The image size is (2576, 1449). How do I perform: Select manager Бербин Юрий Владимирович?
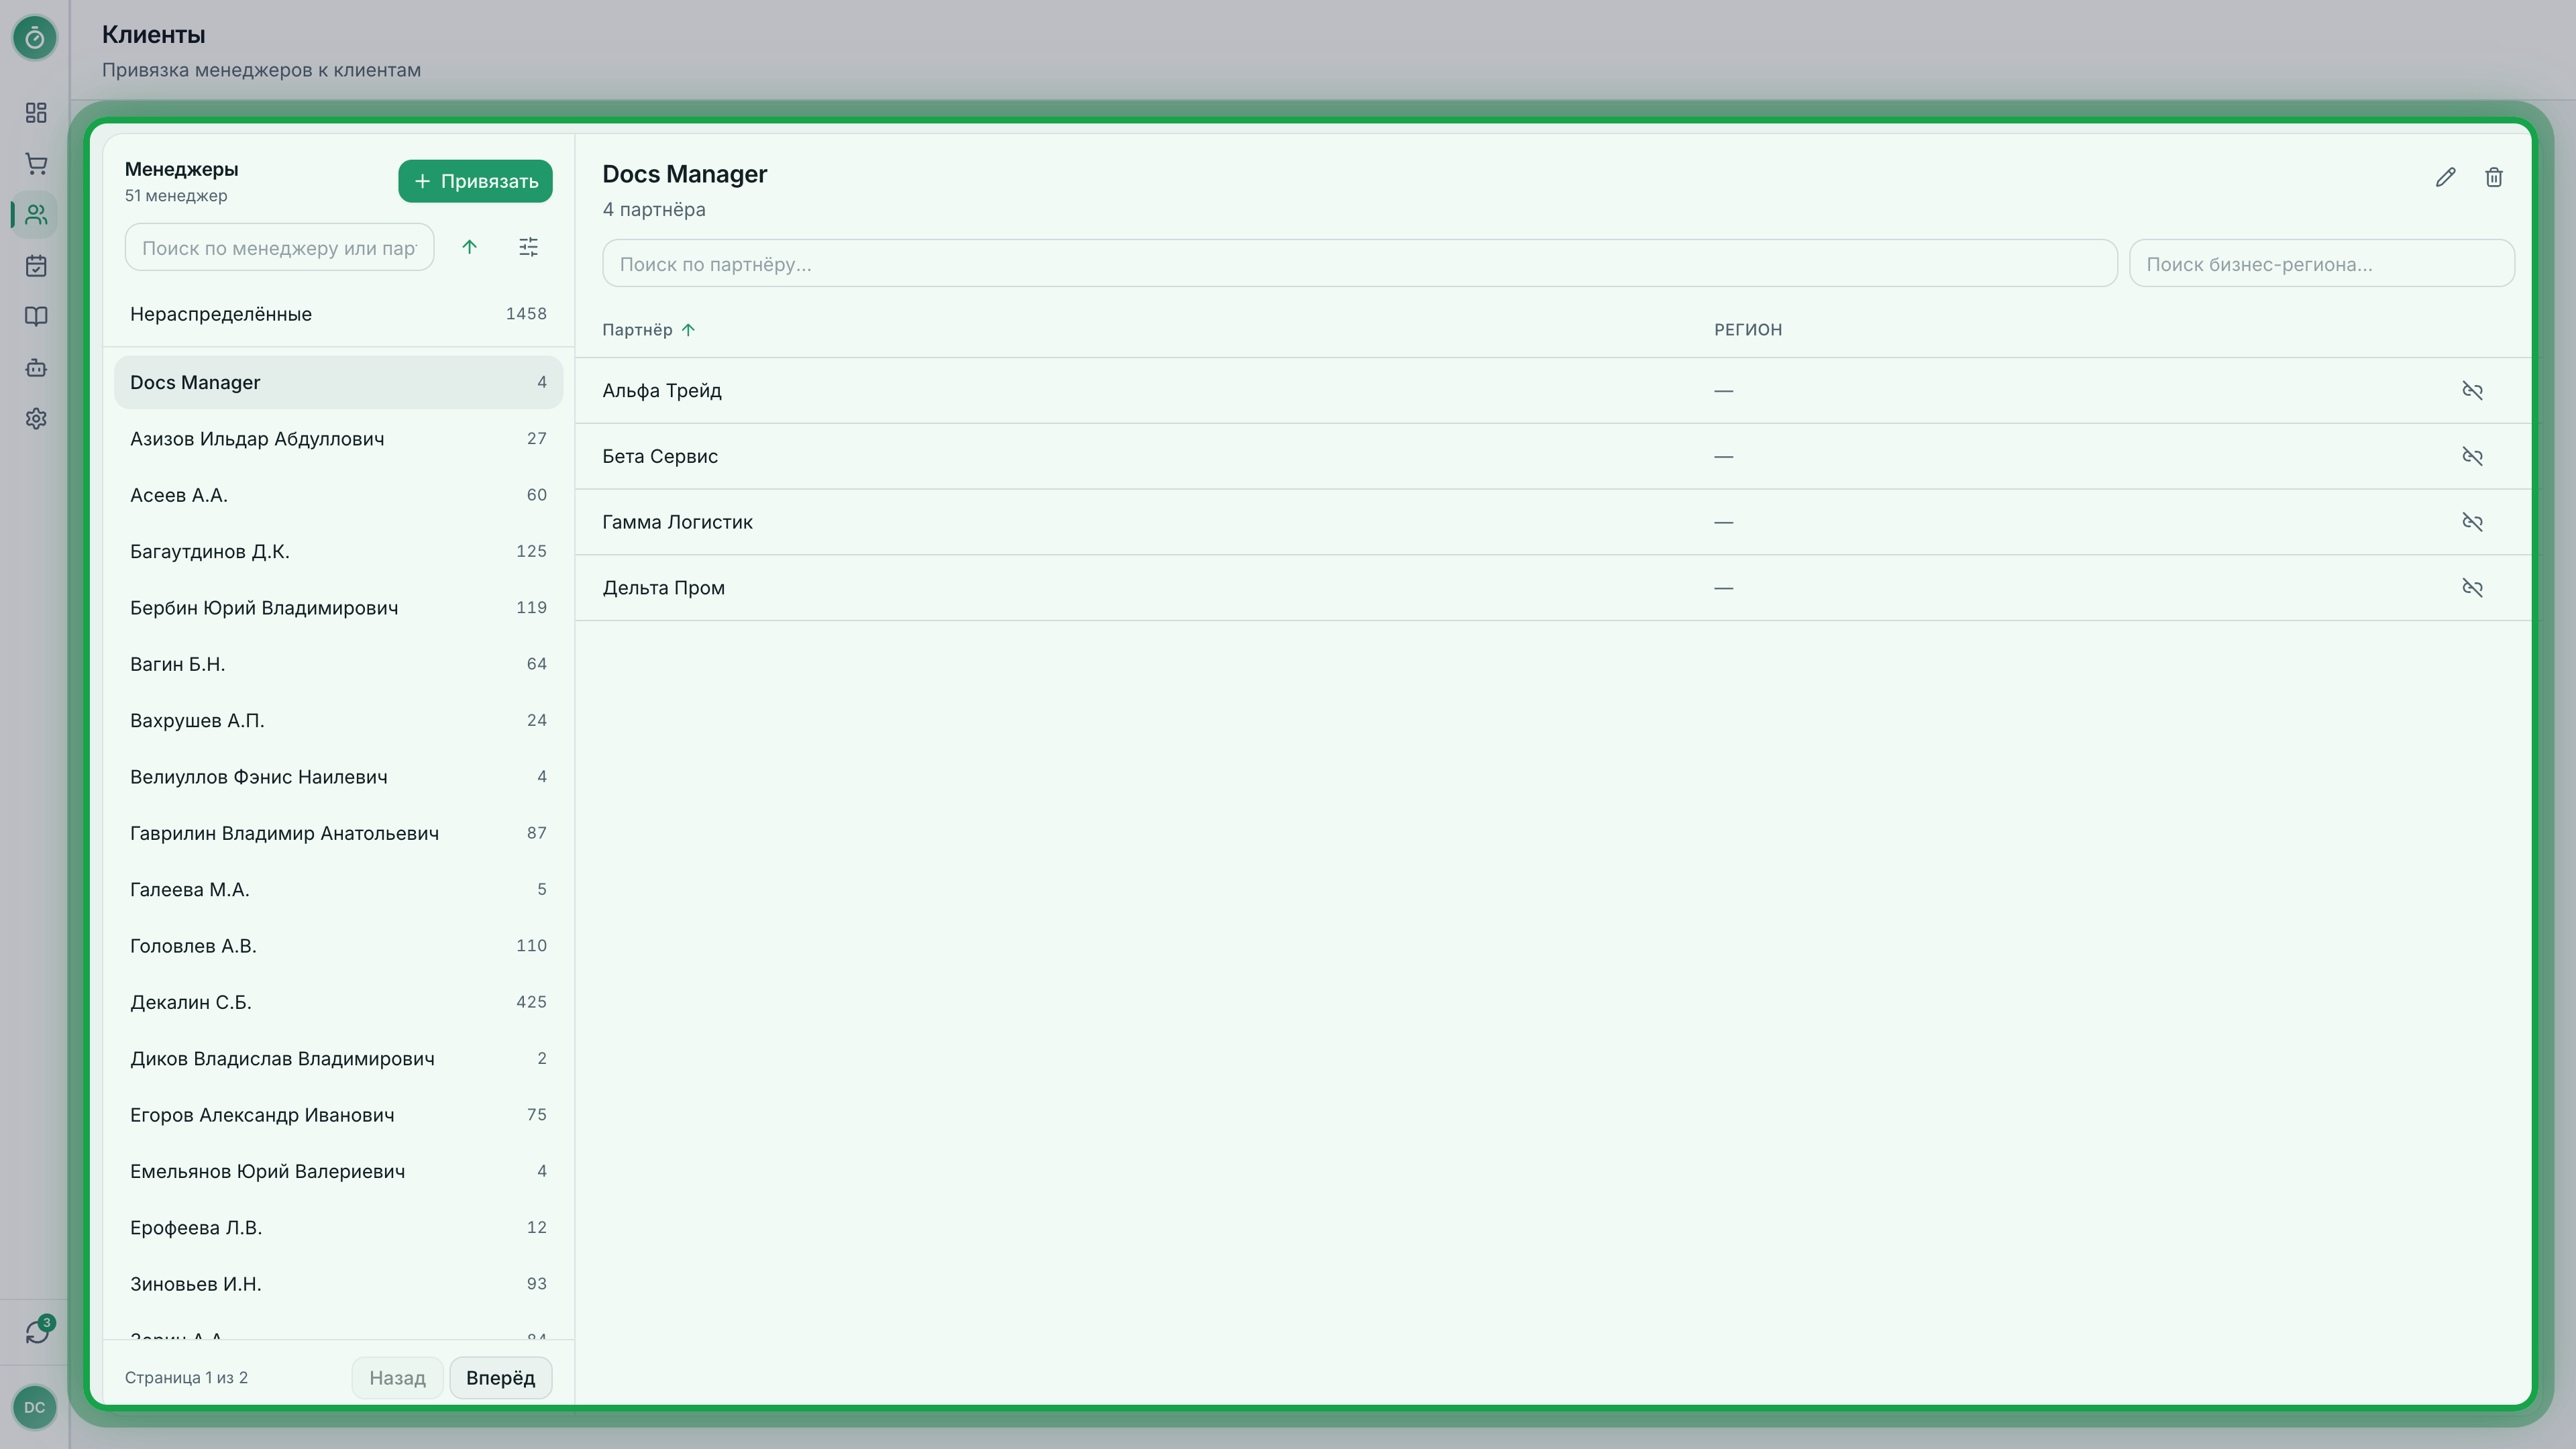click(x=338, y=608)
